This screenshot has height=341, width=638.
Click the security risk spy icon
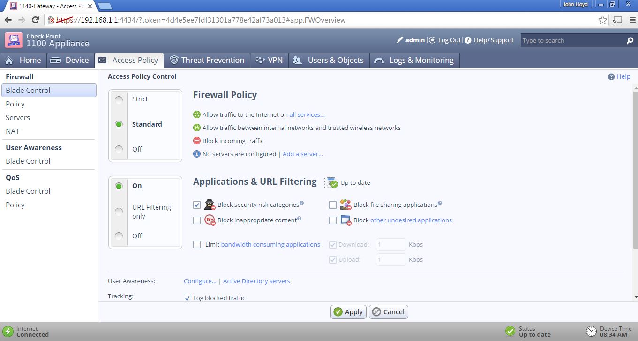(210, 205)
